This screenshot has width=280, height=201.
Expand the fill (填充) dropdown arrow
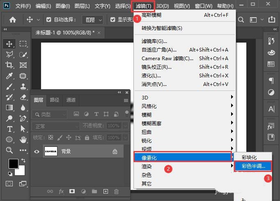tap(126, 138)
